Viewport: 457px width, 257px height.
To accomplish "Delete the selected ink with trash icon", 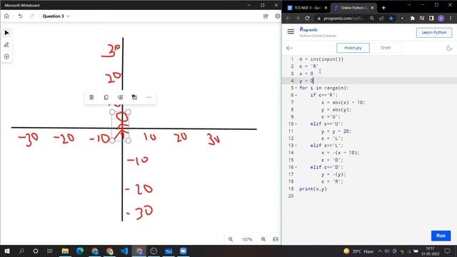I will point(91,97).
